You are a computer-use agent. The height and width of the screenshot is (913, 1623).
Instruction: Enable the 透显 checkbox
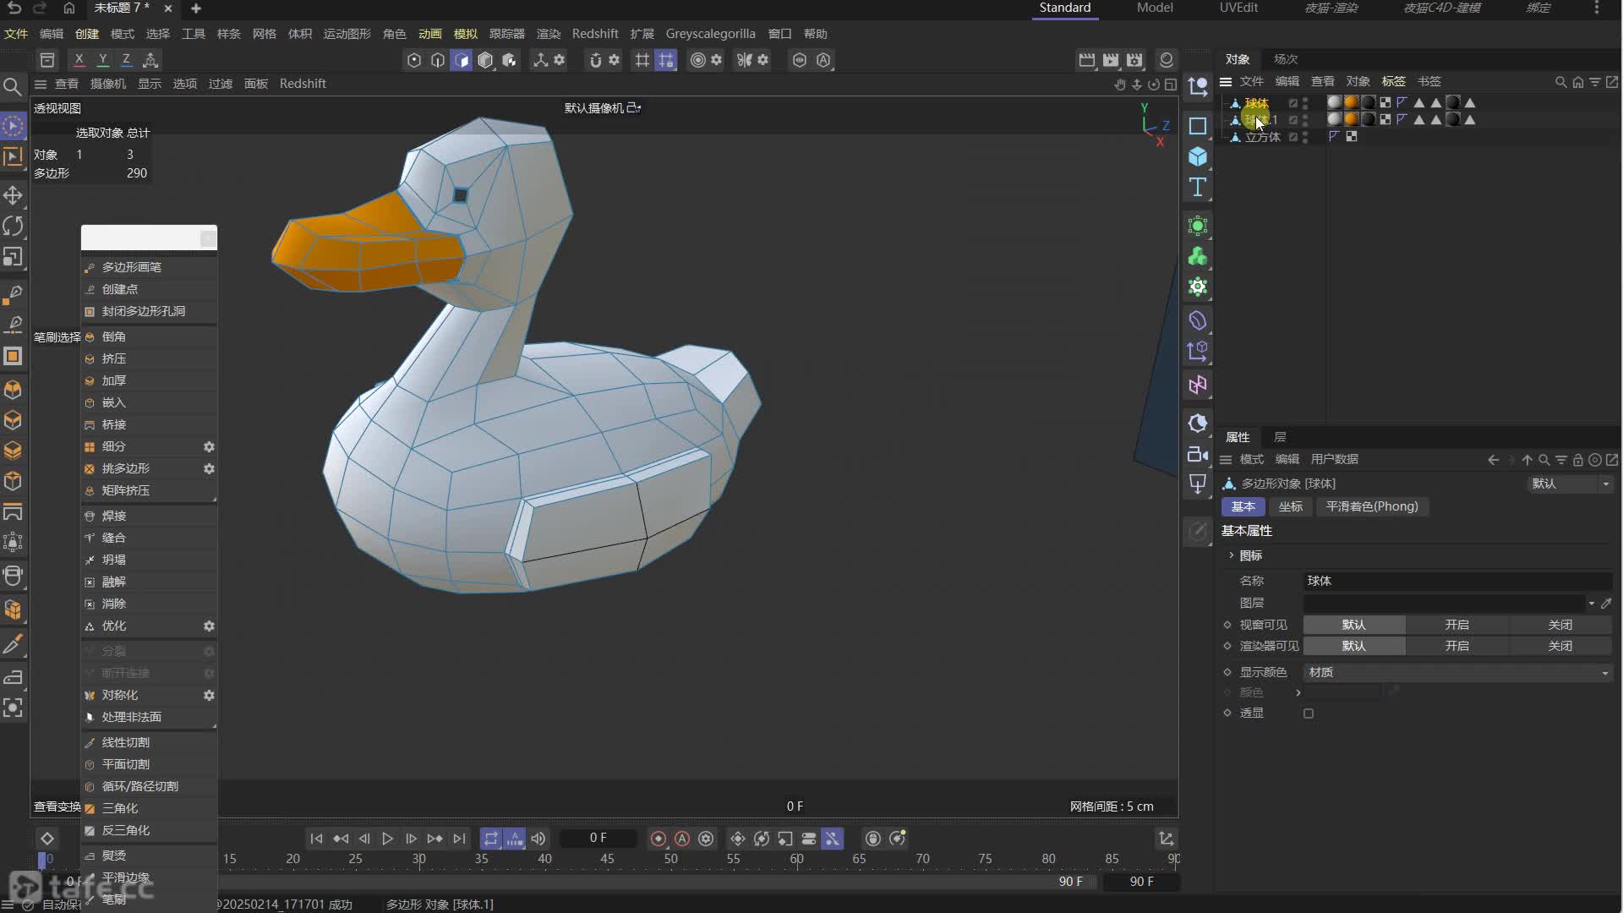(1309, 713)
